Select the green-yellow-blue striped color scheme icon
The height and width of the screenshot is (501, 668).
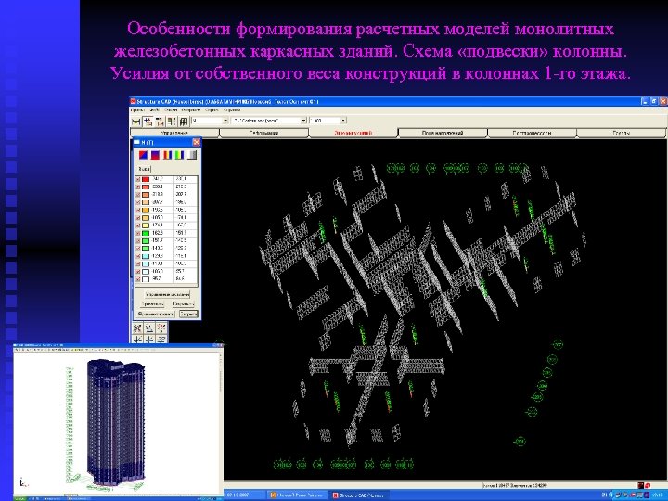click(x=179, y=155)
